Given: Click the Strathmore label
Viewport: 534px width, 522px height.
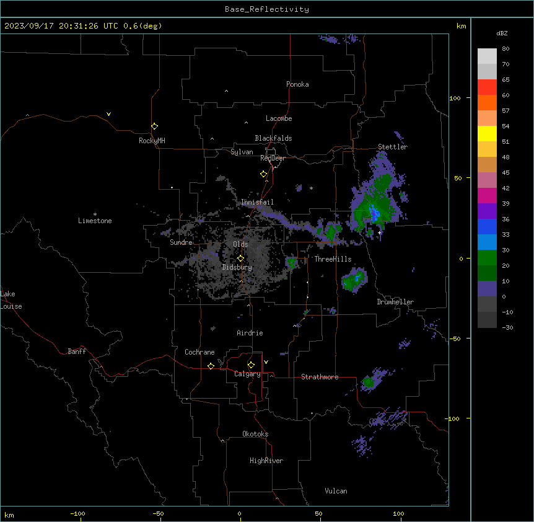Looking at the screenshot, I should pos(320,377).
